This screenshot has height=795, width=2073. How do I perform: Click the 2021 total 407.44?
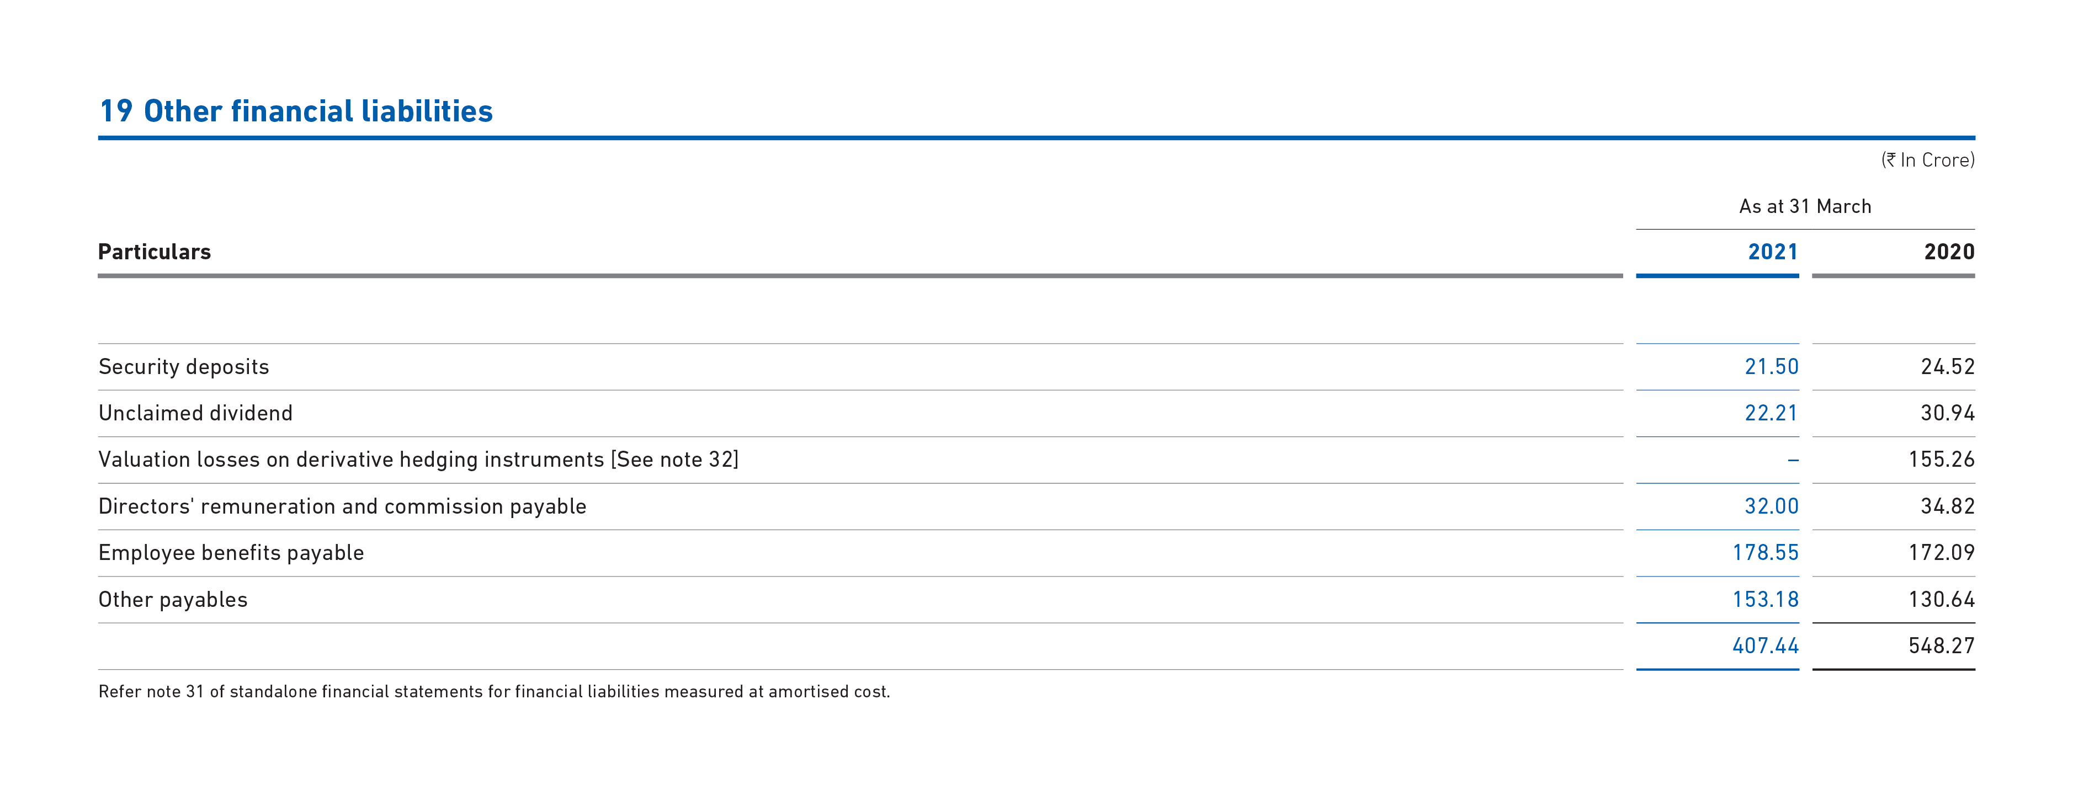coord(1765,645)
